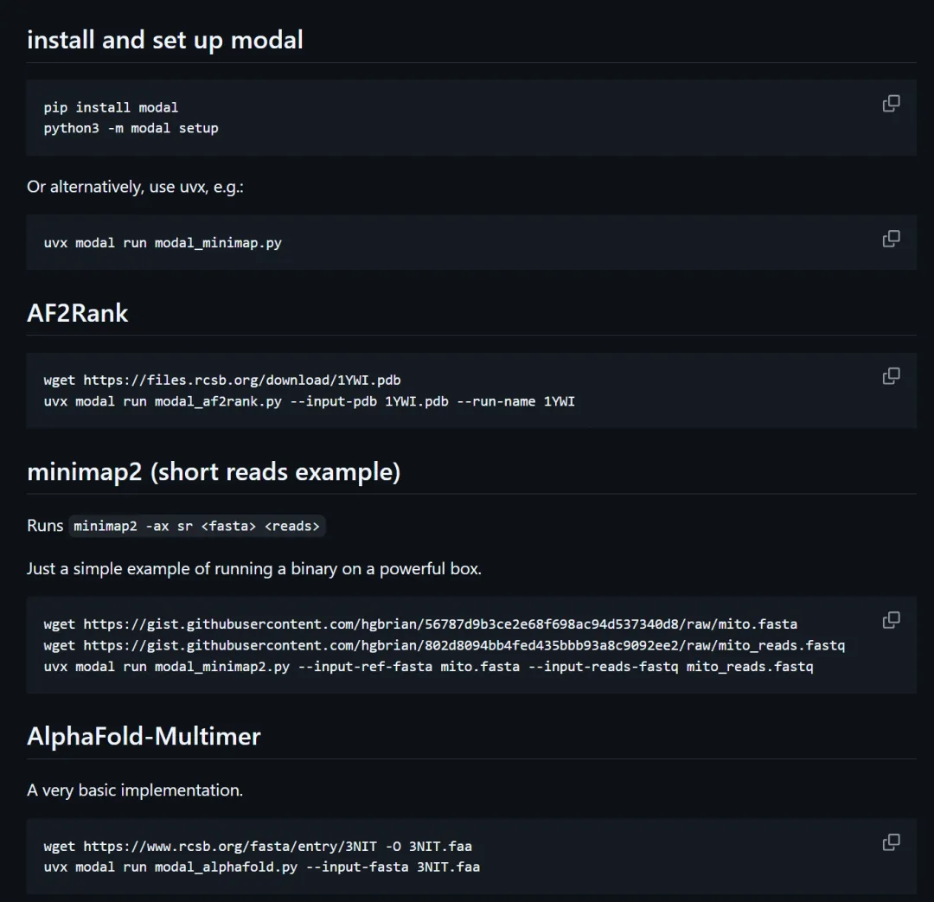Copy the minimap2 wget commands block
This screenshot has height=902, width=934.
coord(891,620)
